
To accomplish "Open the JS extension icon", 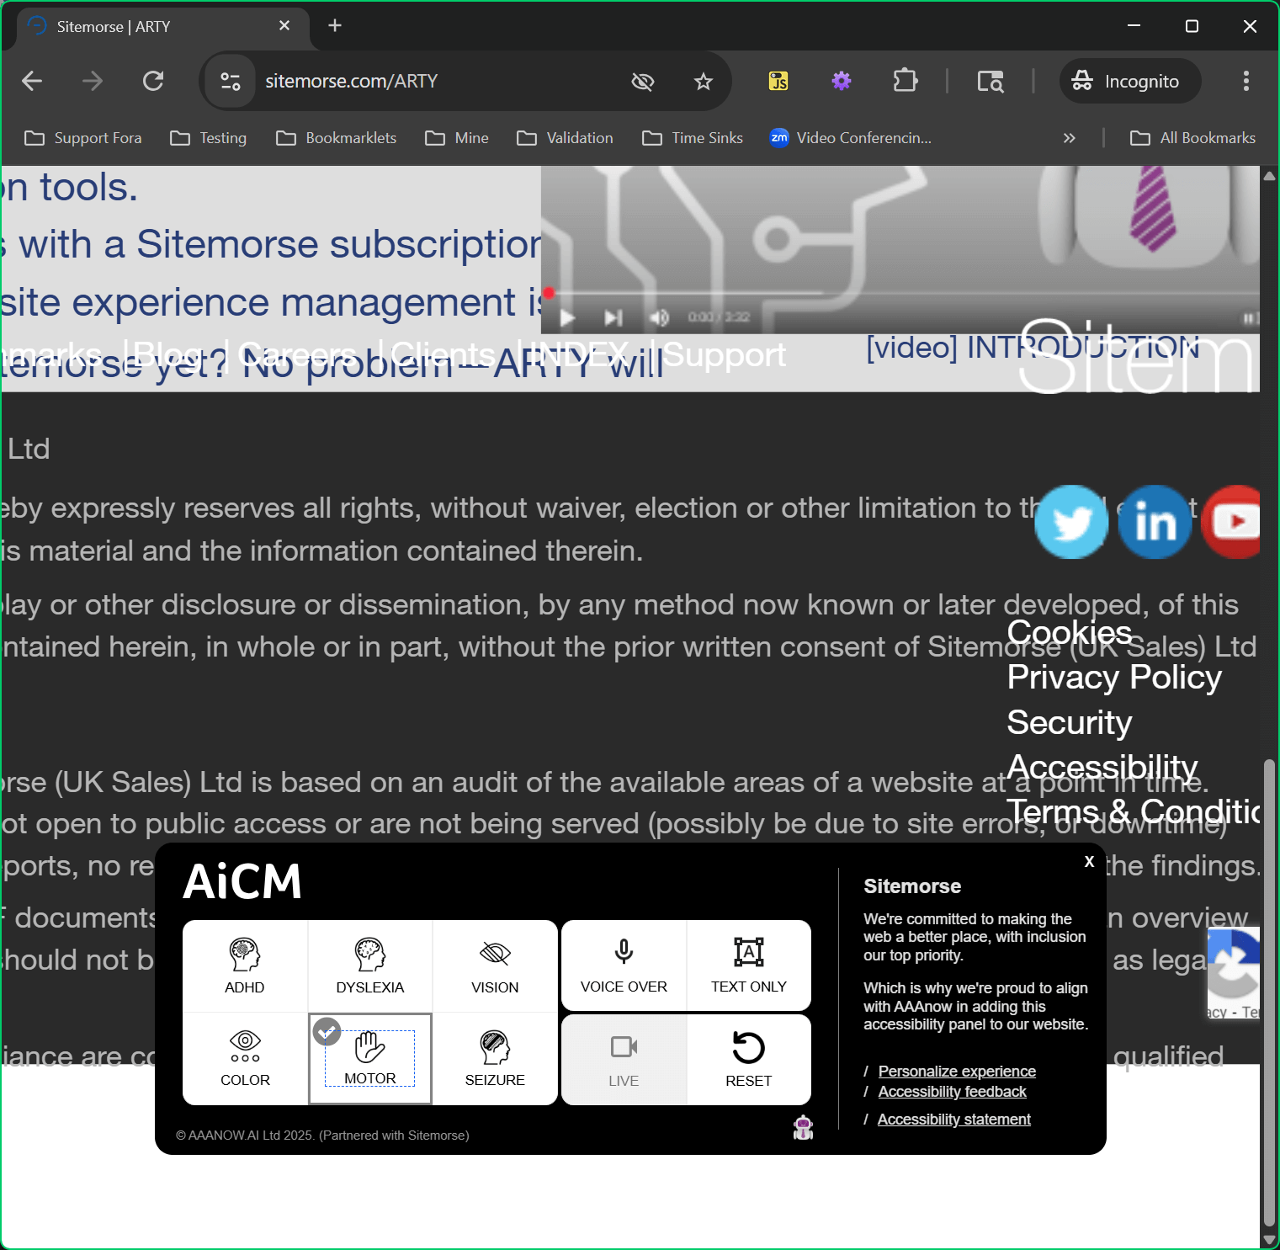I will pyautogui.click(x=778, y=81).
